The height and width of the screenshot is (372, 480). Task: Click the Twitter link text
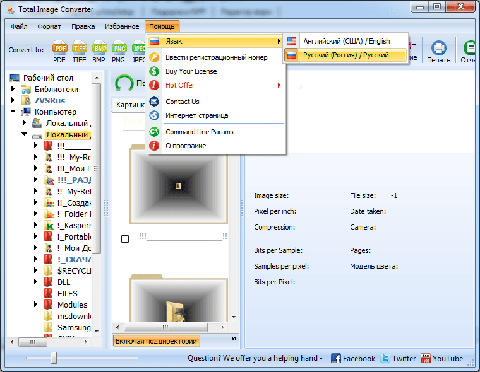pyautogui.click(x=404, y=359)
